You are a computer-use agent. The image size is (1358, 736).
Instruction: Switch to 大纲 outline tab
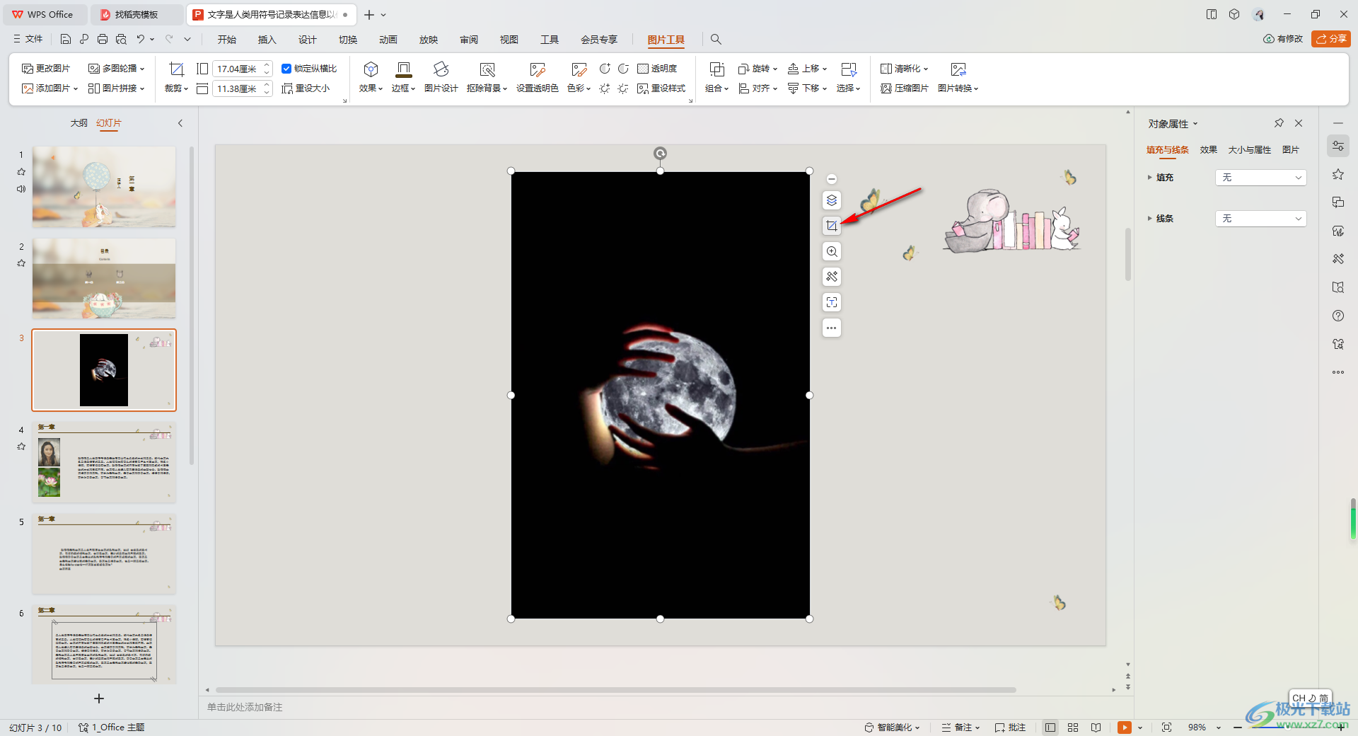click(x=79, y=123)
